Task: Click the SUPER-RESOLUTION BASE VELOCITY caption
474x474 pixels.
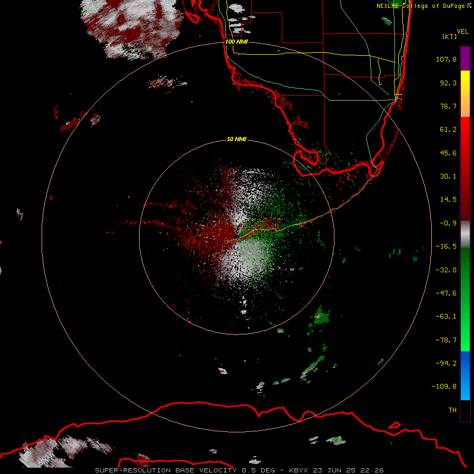Action: [x=166, y=470]
